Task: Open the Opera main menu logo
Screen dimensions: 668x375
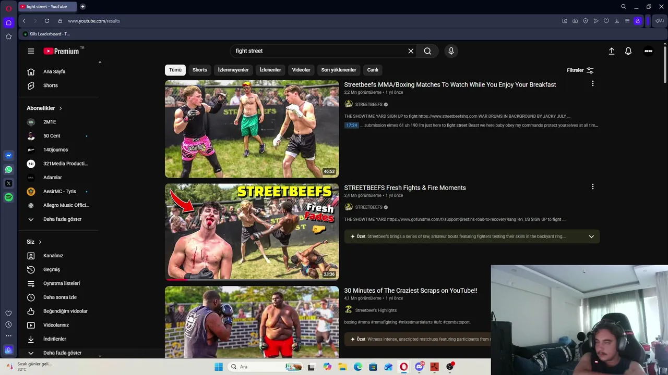Action: (x=8, y=8)
